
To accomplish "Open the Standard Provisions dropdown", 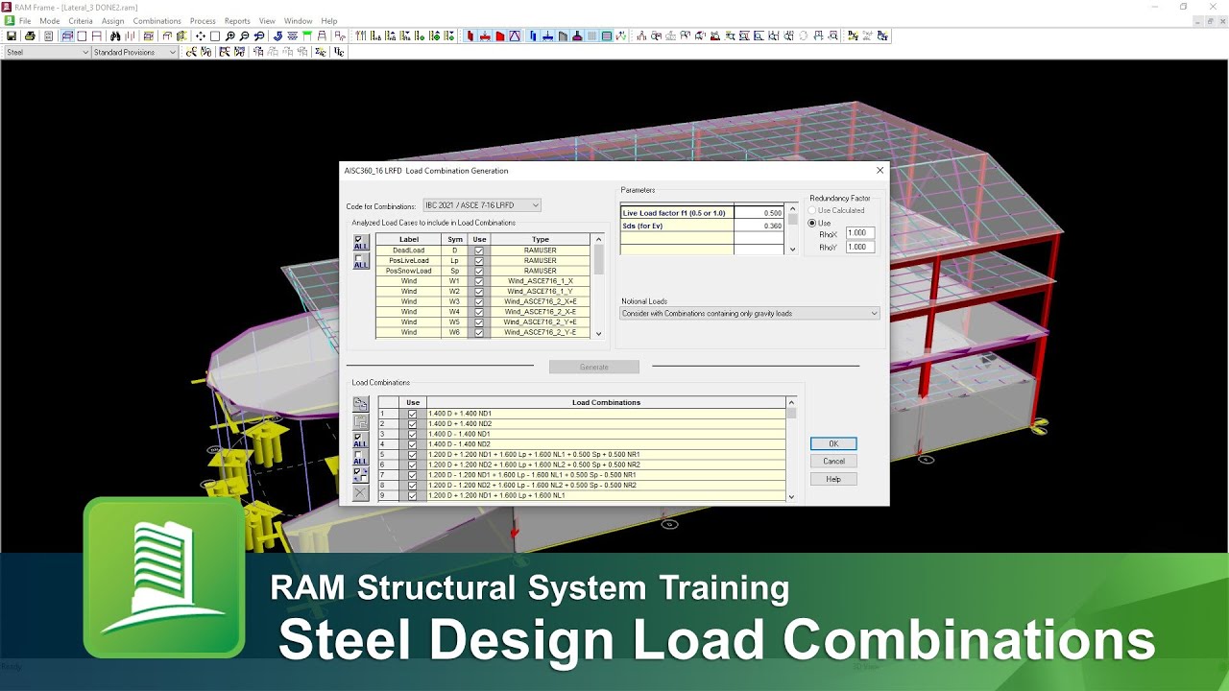I will (x=135, y=52).
